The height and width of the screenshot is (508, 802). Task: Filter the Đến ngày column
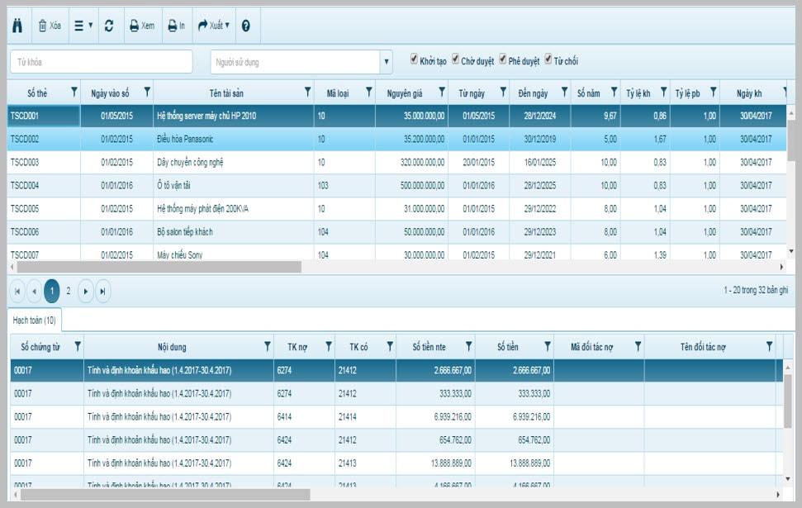tap(565, 92)
